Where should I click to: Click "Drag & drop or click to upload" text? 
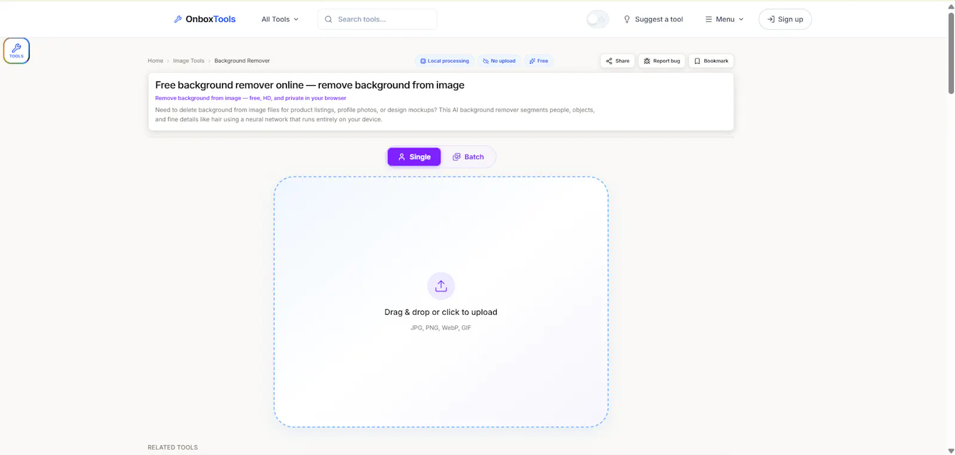click(x=440, y=312)
